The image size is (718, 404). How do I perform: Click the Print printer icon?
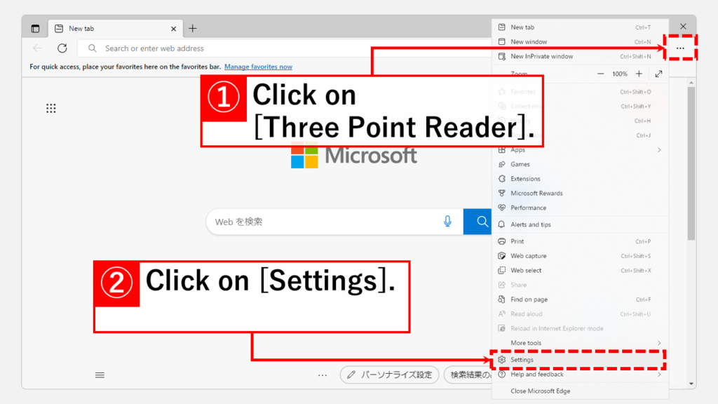click(502, 241)
